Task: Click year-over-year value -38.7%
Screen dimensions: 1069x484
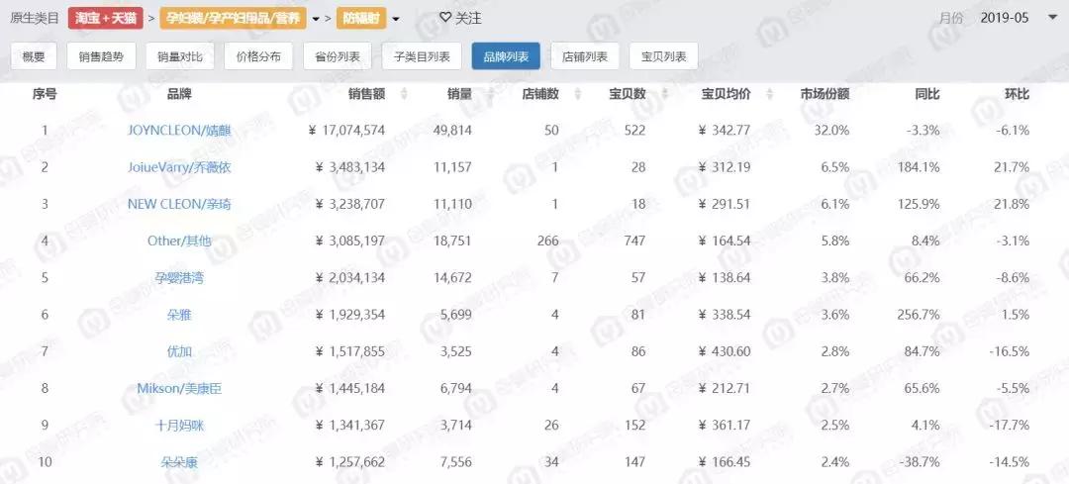Action: click(921, 461)
